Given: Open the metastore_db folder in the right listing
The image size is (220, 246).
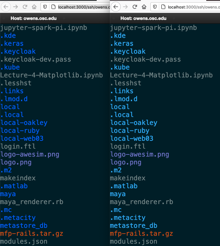Looking at the screenshot, I should pyautogui.click(x=133, y=225).
